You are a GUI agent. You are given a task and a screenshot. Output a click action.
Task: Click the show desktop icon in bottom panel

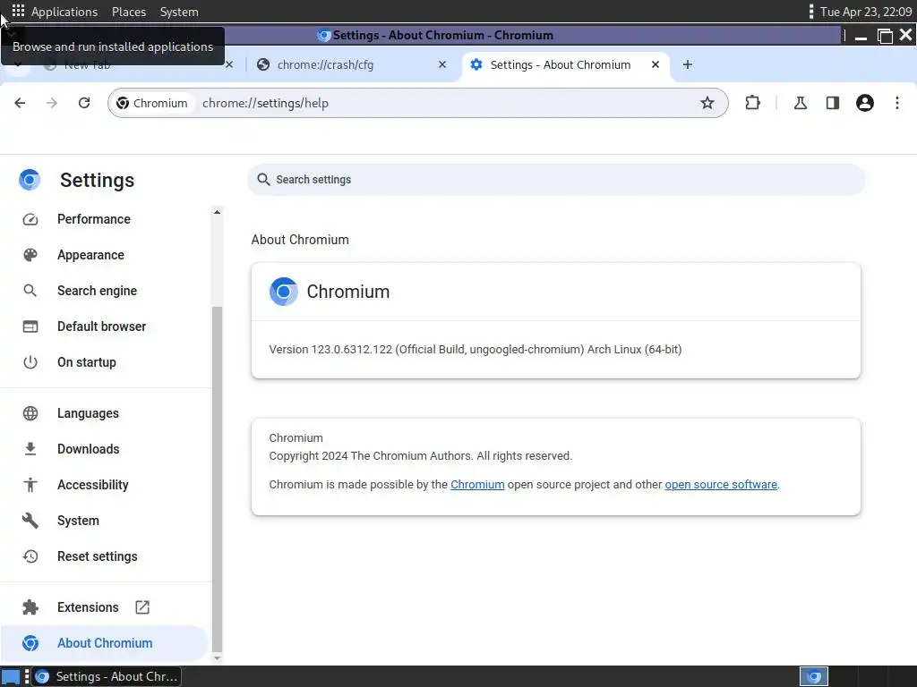pyautogui.click(x=11, y=676)
